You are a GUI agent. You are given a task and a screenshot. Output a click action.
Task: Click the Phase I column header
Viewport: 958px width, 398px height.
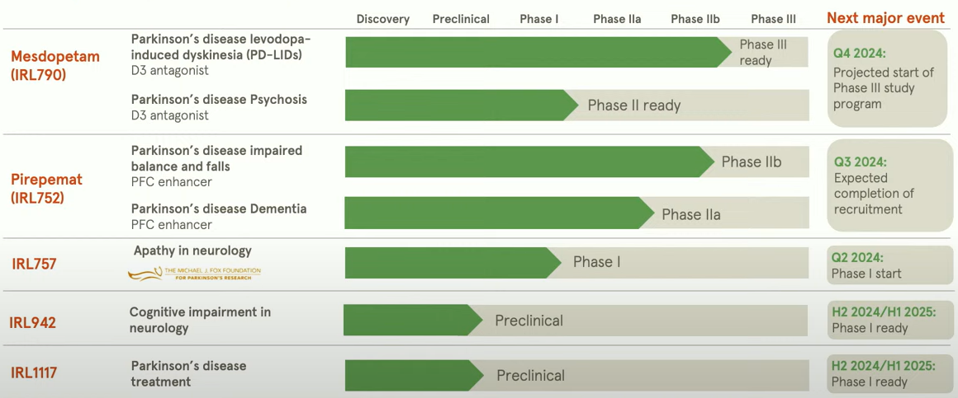point(538,19)
